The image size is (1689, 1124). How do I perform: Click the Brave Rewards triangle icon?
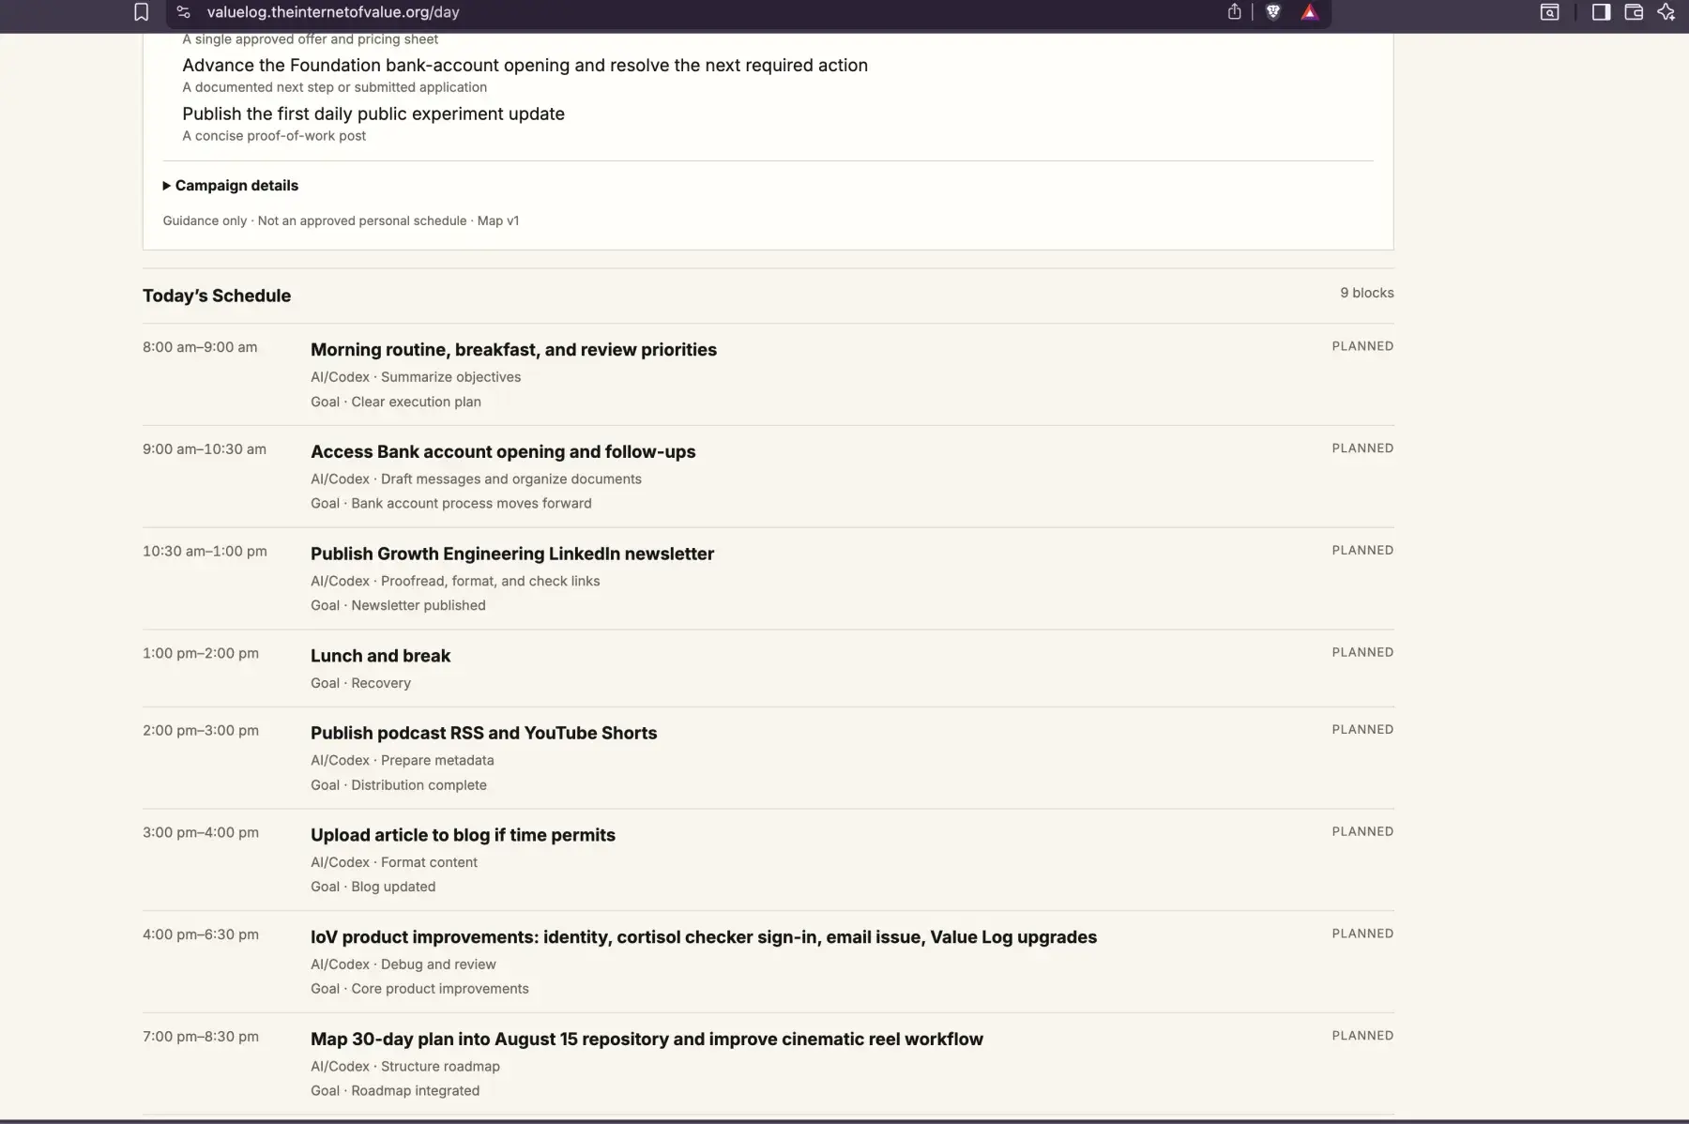click(1310, 12)
